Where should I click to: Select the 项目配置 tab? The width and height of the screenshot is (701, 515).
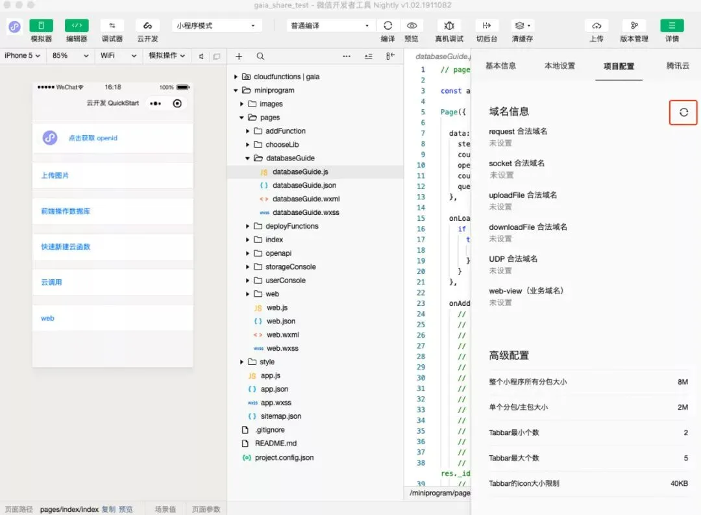pos(619,66)
